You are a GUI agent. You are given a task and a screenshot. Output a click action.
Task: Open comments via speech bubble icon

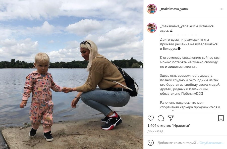click(161, 118)
